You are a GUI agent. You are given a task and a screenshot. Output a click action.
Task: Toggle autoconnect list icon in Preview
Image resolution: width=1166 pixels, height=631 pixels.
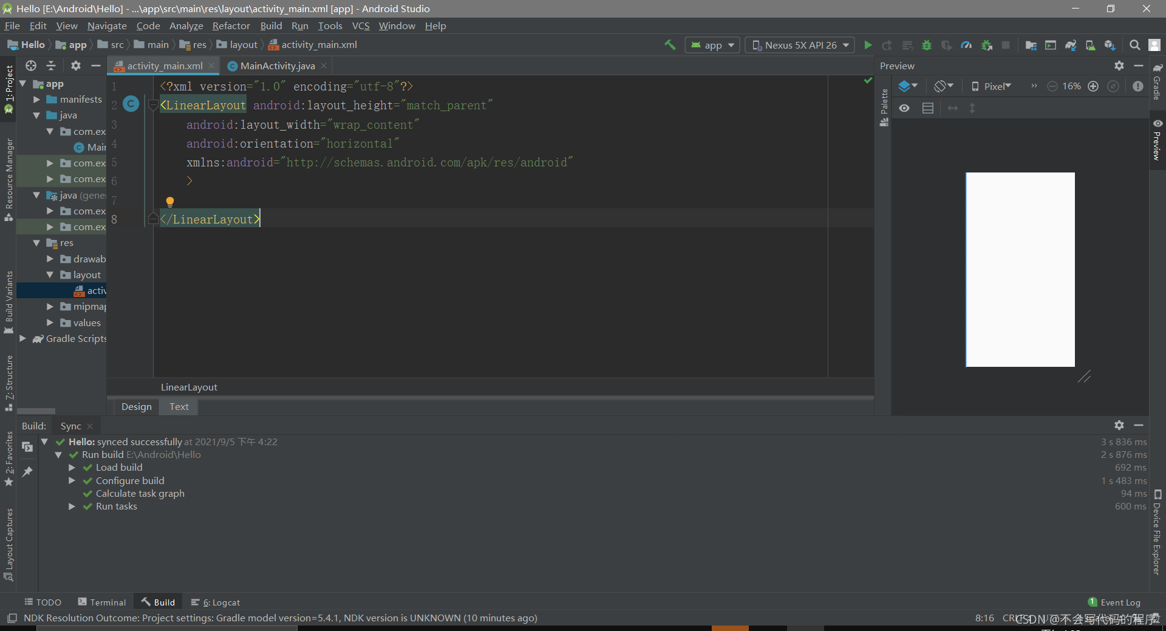click(928, 108)
